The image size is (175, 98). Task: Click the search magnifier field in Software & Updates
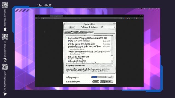click(x=108, y=27)
